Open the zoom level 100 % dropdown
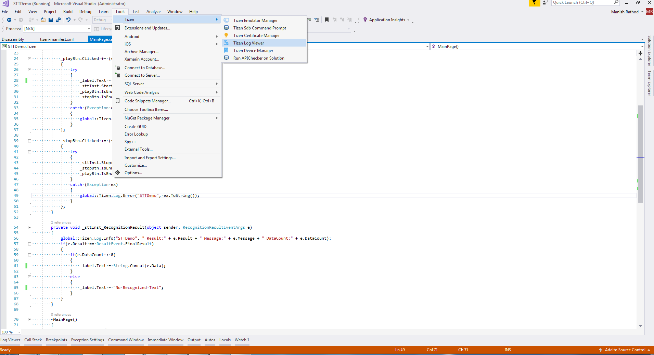Viewport: 654px width, 355px height. 19,332
